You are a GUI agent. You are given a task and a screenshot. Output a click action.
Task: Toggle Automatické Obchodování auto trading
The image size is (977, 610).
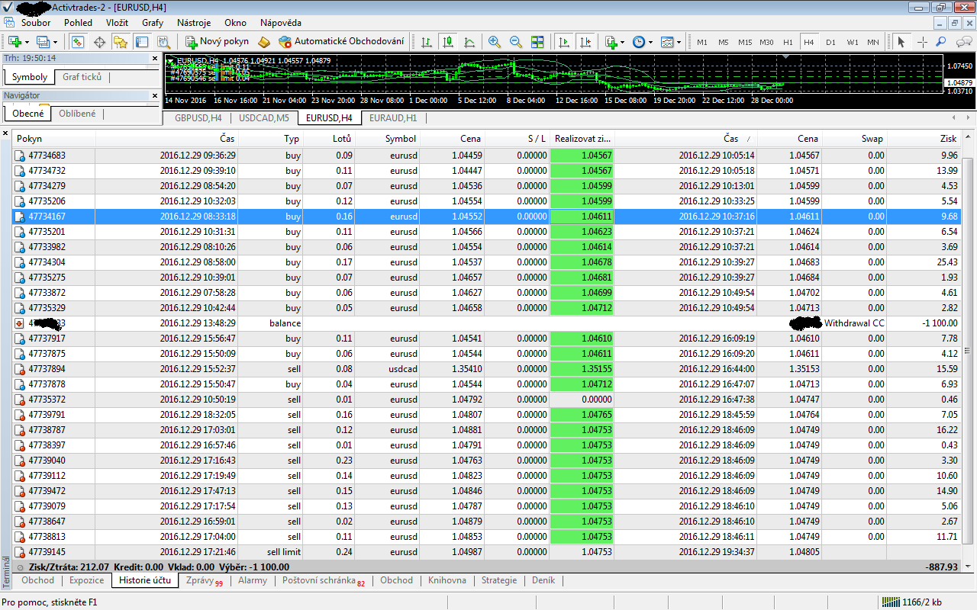(x=341, y=42)
